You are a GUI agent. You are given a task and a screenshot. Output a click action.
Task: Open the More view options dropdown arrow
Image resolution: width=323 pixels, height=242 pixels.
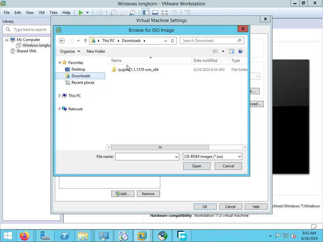223,51
